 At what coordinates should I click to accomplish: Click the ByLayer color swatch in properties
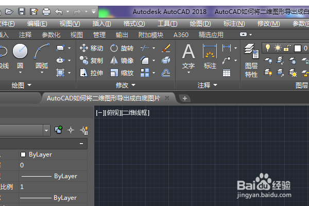click(x=23, y=154)
